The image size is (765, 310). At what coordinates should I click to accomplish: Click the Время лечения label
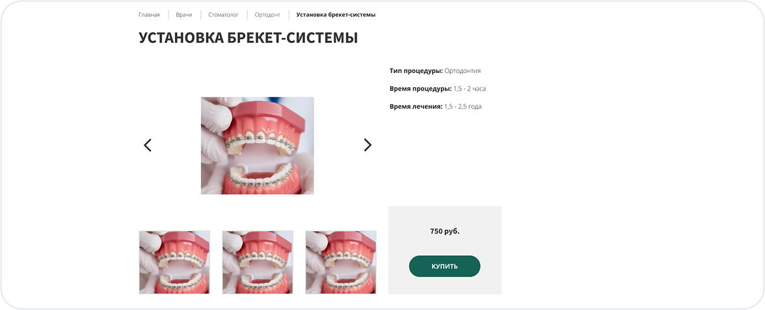point(416,106)
